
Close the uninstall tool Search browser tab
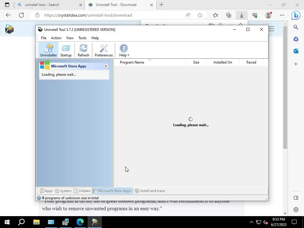pos(80,5)
